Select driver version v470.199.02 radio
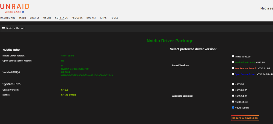This screenshot has height=124, width=273. pyautogui.click(x=233, y=107)
